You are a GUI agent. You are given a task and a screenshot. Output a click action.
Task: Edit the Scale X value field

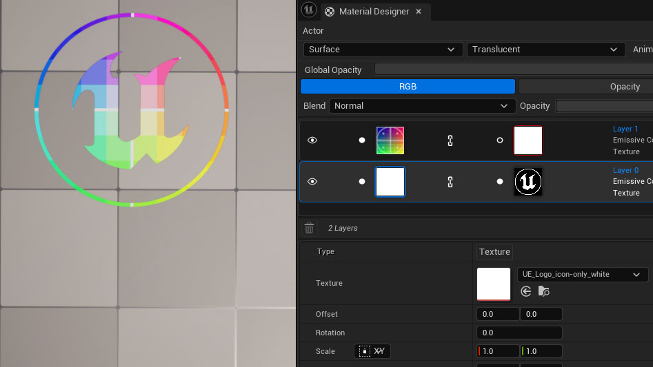click(x=498, y=351)
